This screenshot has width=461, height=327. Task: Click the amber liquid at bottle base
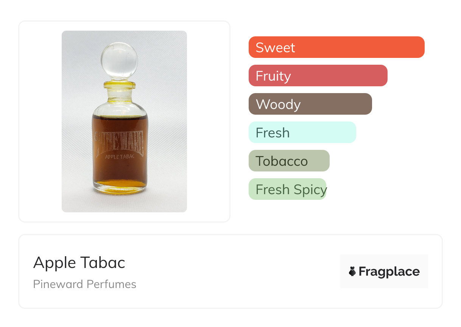120,185
